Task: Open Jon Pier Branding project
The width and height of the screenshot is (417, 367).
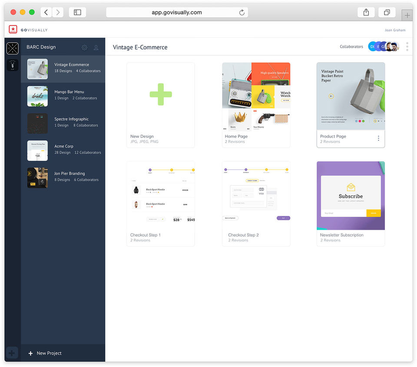Action: click(x=63, y=178)
